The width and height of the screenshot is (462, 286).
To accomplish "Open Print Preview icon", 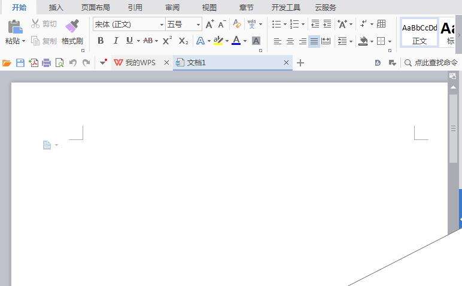I will 59,63.
